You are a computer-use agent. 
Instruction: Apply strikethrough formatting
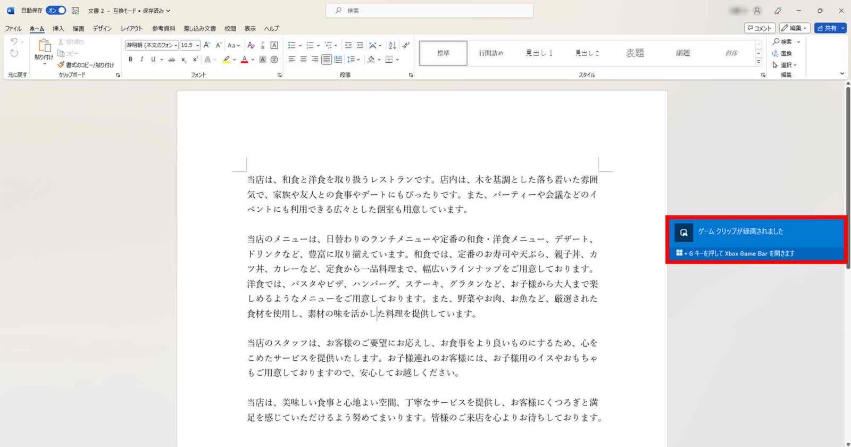[x=171, y=60]
